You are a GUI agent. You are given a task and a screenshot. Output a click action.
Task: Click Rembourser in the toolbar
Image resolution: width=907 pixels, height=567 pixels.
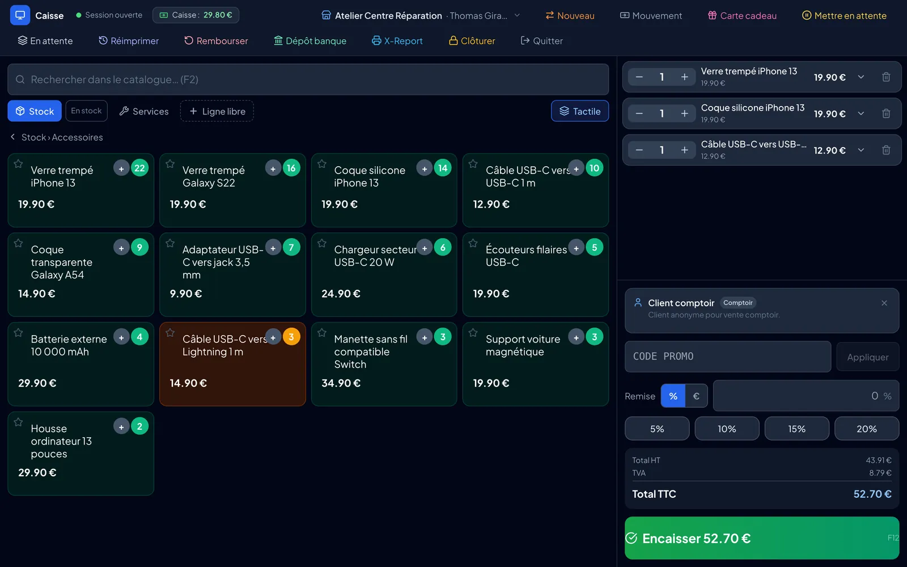[x=216, y=41]
